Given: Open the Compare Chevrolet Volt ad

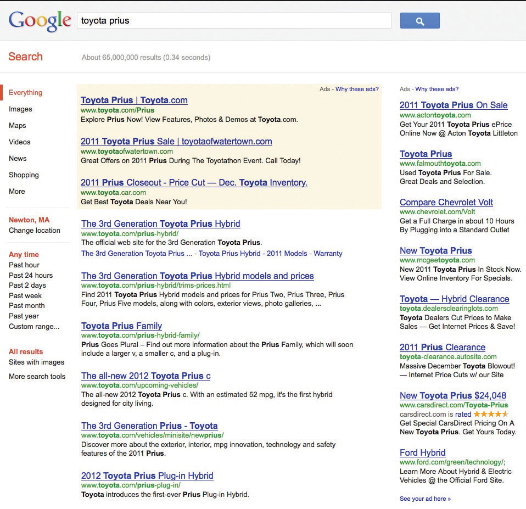Looking at the screenshot, I should click(446, 202).
